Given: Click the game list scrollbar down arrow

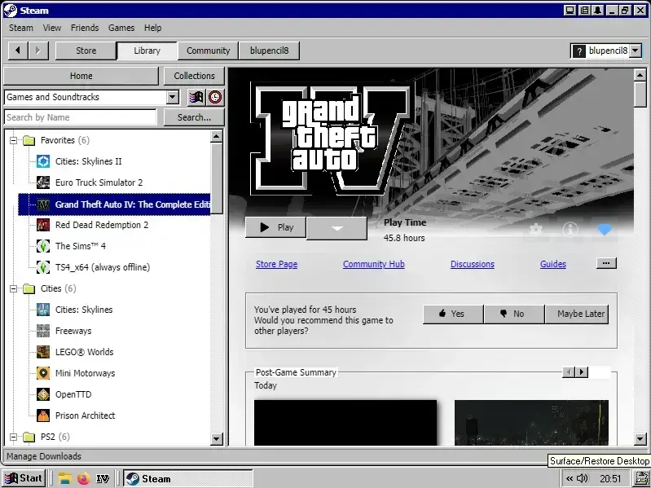Looking at the screenshot, I should 217,438.
